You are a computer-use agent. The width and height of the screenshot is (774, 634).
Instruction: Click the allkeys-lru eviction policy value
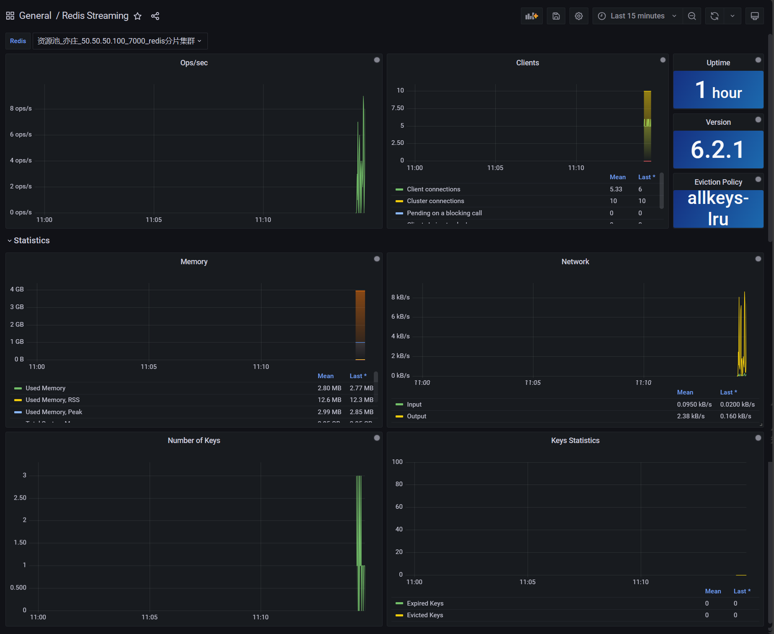click(x=718, y=209)
